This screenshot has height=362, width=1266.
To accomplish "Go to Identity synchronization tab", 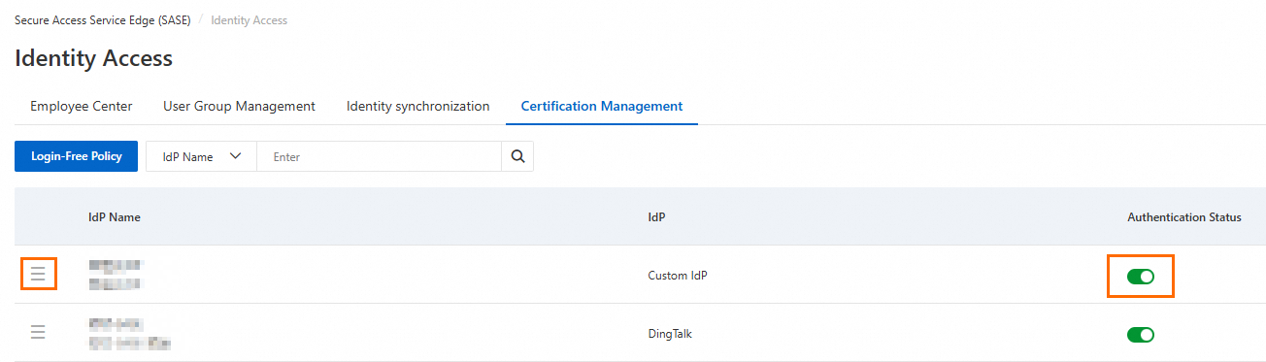I will (x=417, y=106).
